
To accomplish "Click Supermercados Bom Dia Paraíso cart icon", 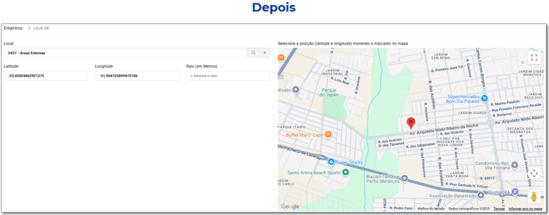I will coord(484,98).
